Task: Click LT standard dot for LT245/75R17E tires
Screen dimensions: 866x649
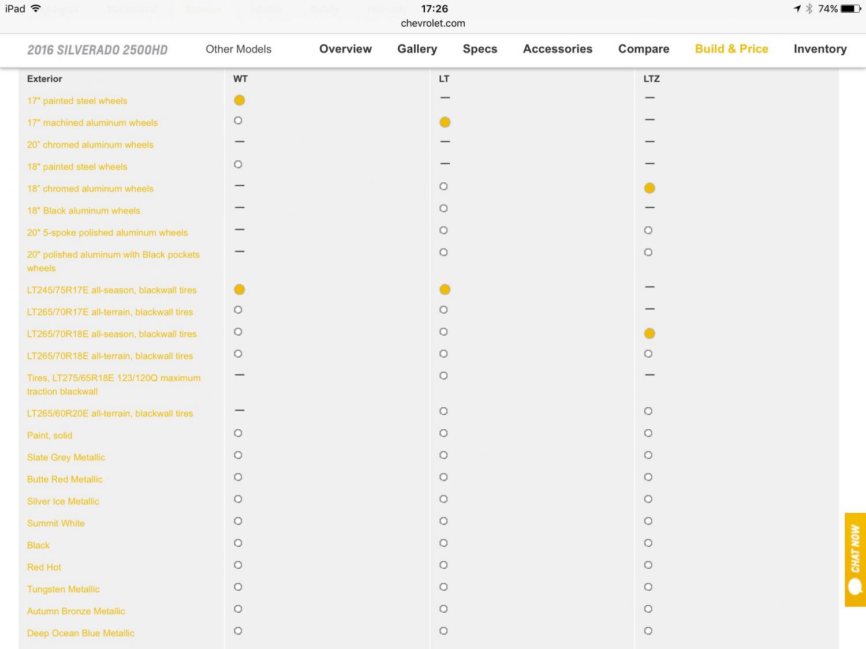Action: pyautogui.click(x=445, y=290)
